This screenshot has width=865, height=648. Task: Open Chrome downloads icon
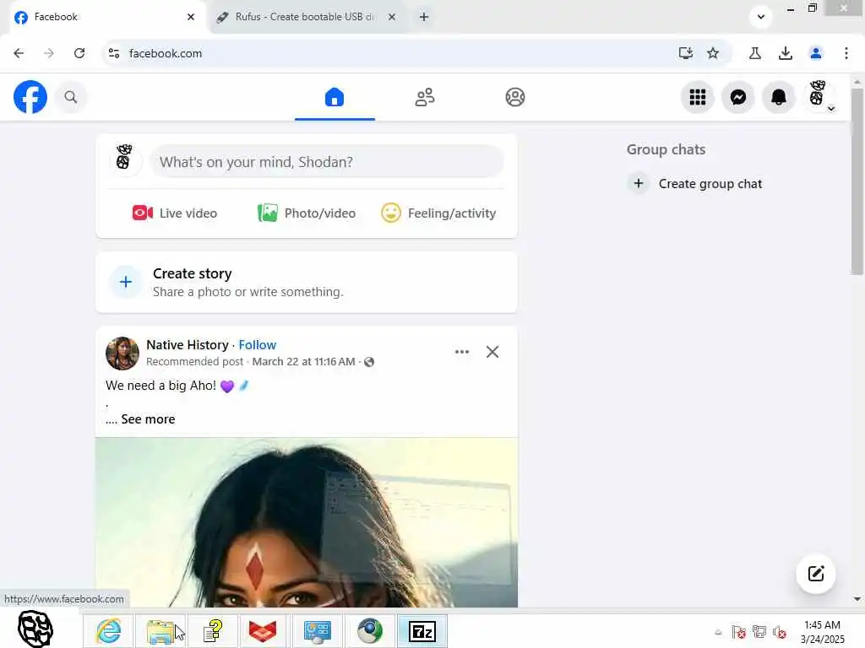pyautogui.click(x=786, y=53)
